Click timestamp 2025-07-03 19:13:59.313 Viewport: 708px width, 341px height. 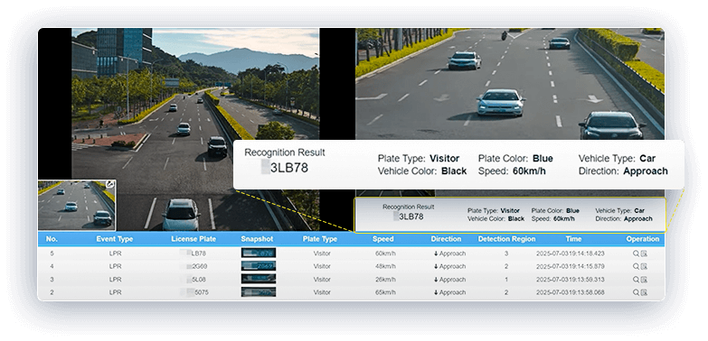pyautogui.click(x=571, y=280)
